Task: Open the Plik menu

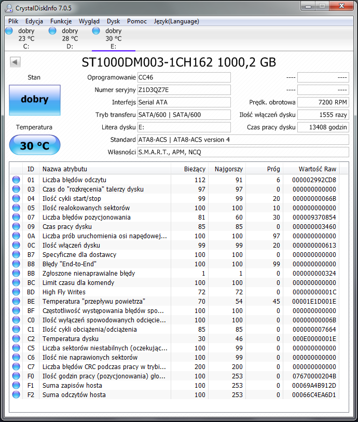Action: point(13,21)
